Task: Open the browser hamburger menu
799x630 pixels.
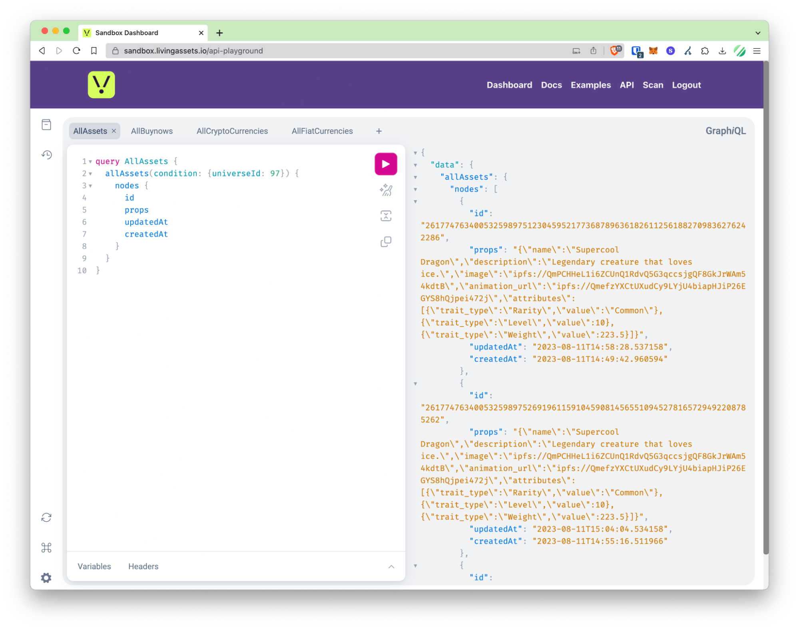Action: pyautogui.click(x=757, y=51)
